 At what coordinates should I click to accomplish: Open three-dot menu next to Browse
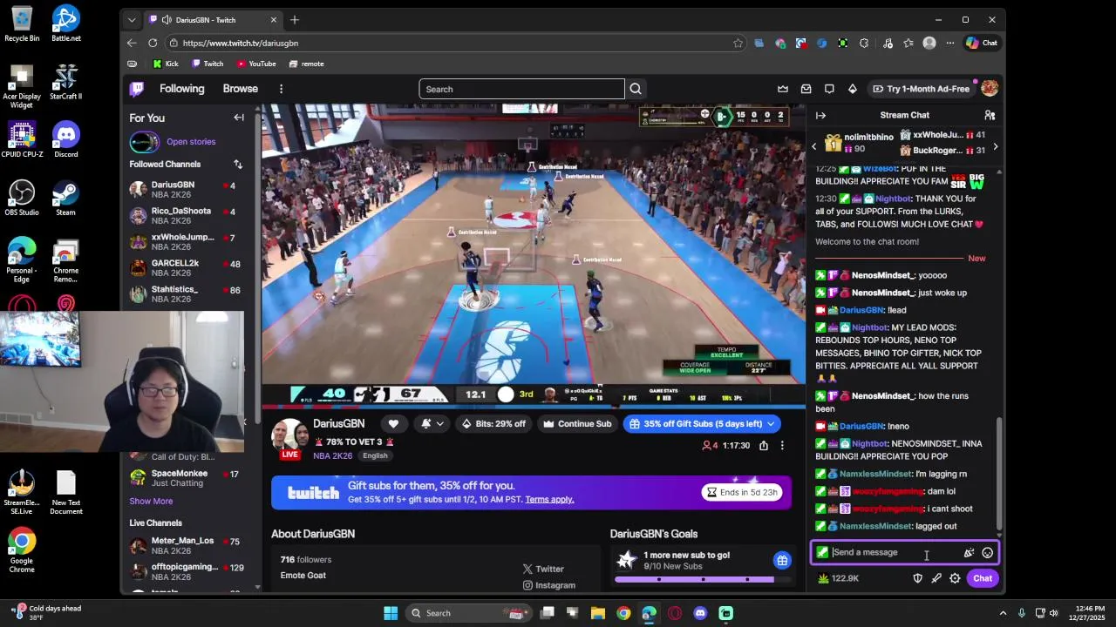point(281,89)
